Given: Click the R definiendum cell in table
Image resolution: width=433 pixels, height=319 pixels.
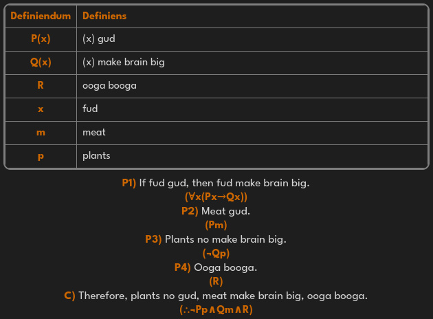Looking at the screenshot, I should click(41, 85).
